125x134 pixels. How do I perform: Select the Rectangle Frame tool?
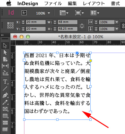point(5,109)
